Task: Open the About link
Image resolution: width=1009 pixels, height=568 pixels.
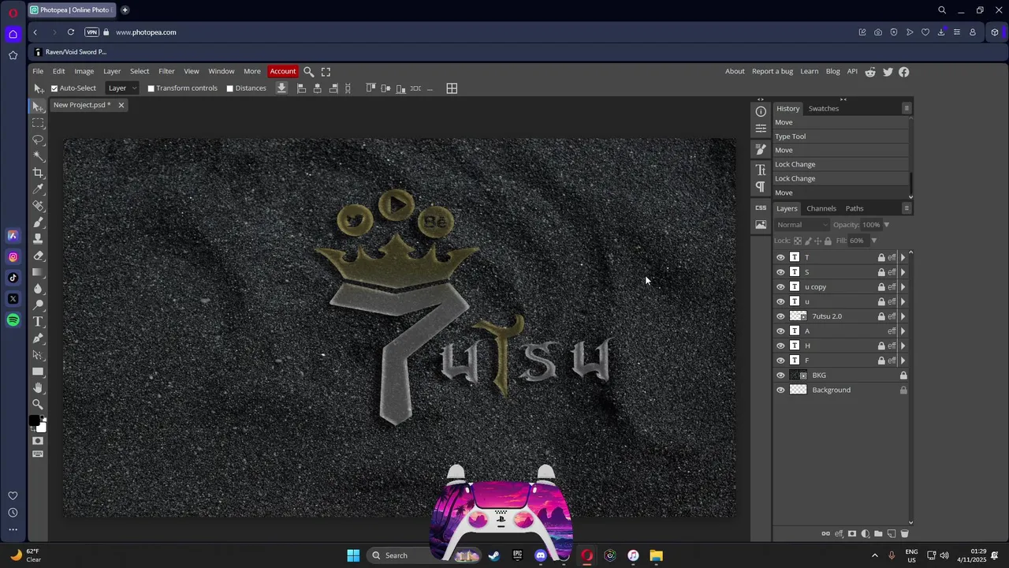Action: pos(735,72)
